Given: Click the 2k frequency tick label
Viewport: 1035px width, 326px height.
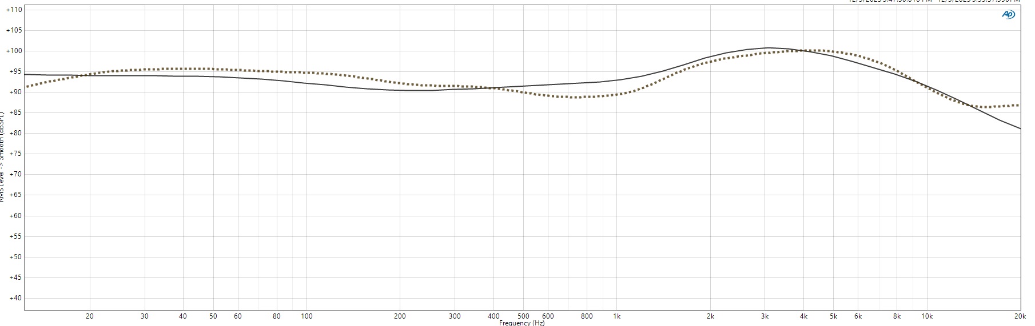Looking at the screenshot, I should click(x=710, y=316).
